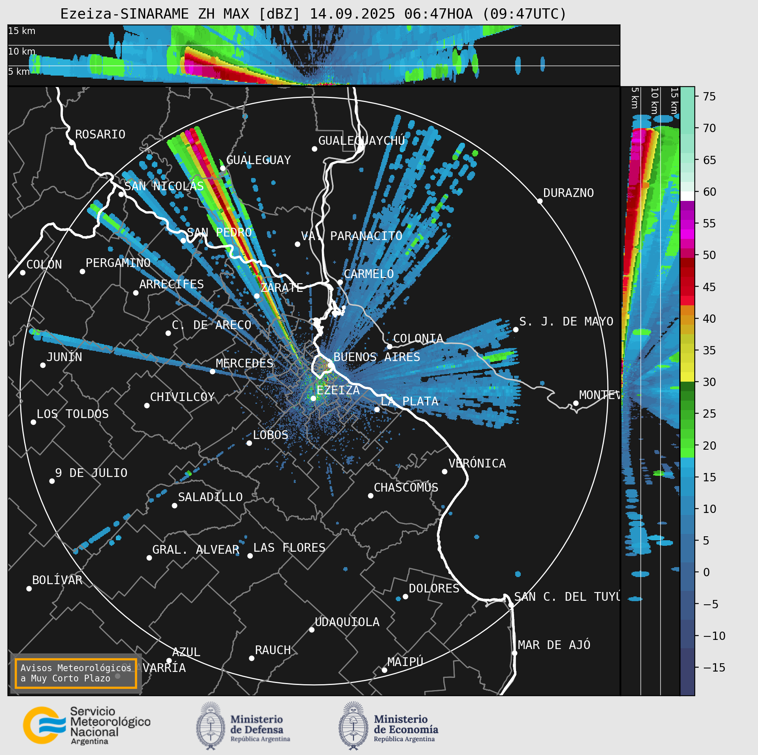This screenshot has width=758, height=755.
Task: Click the LAS FLORES map label
Action: 289,548
